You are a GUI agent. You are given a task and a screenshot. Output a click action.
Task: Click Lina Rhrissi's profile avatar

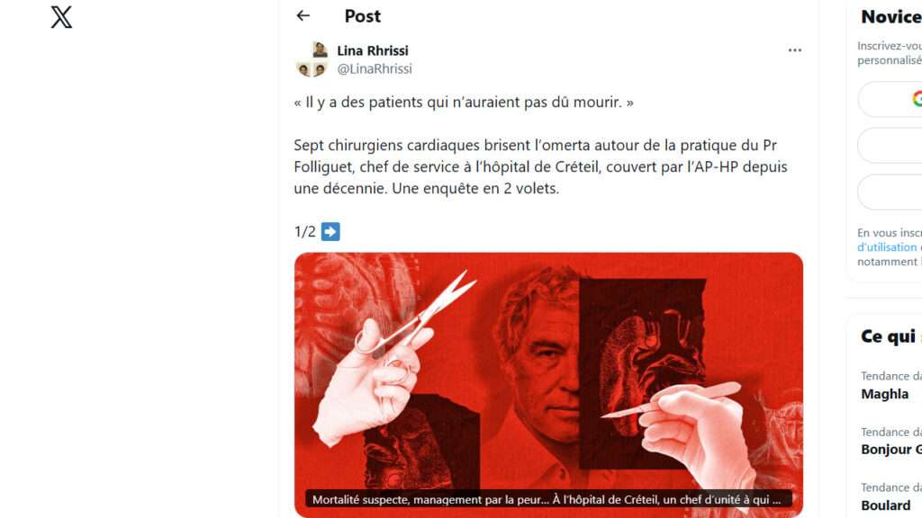(x=312, y=59)
